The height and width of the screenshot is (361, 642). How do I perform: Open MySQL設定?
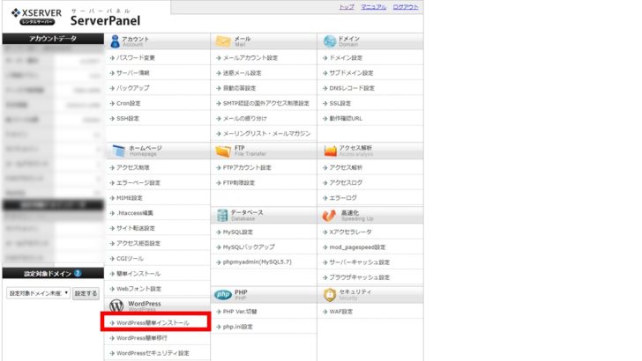238,232
